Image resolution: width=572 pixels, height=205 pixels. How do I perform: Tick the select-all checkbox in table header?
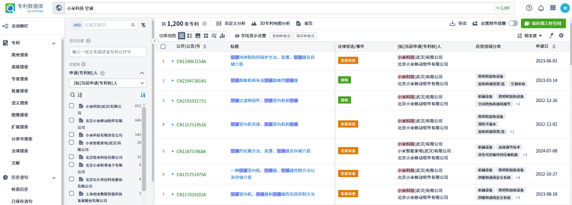pyautogui.click(x=163, y=47)
